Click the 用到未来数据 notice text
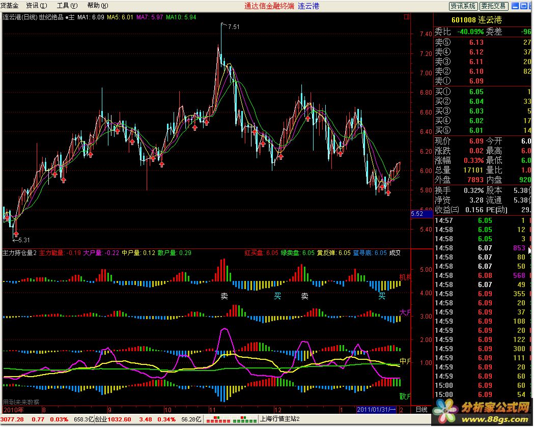The image size is (534, 427). (21, 403)
